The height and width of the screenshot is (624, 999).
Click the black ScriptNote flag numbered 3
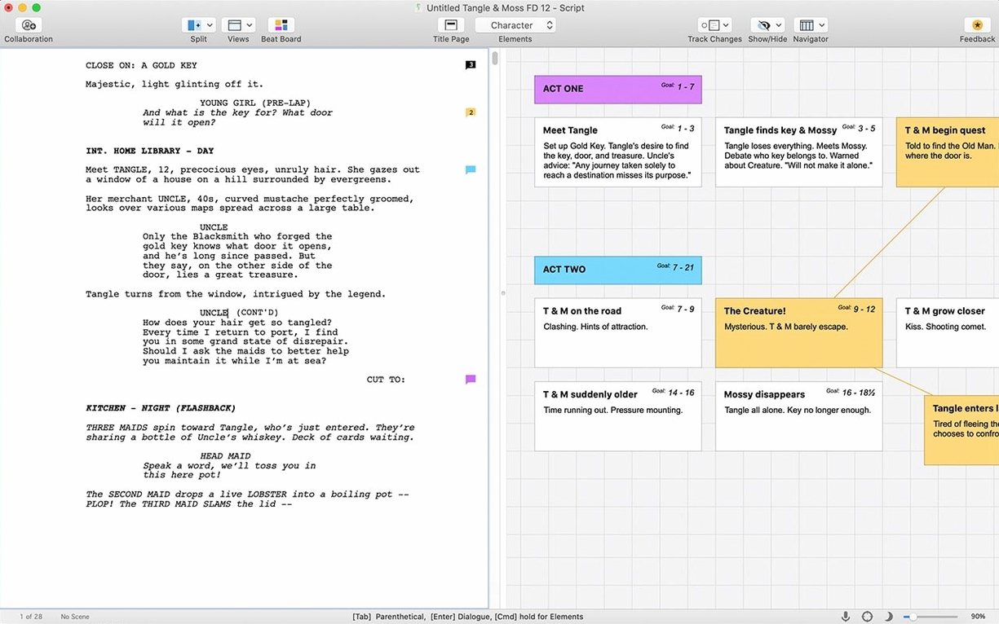click(471, 65)
